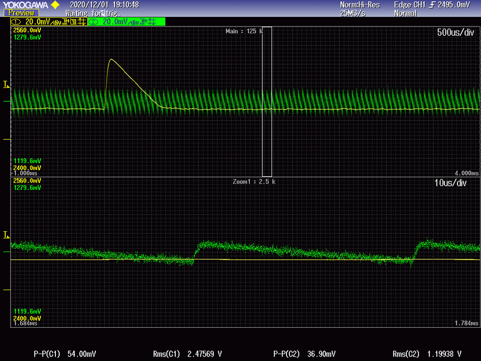Click the yellow 2560.0mV top scale in zoom window
The image size is (481, 361).
tap(27, 180)
